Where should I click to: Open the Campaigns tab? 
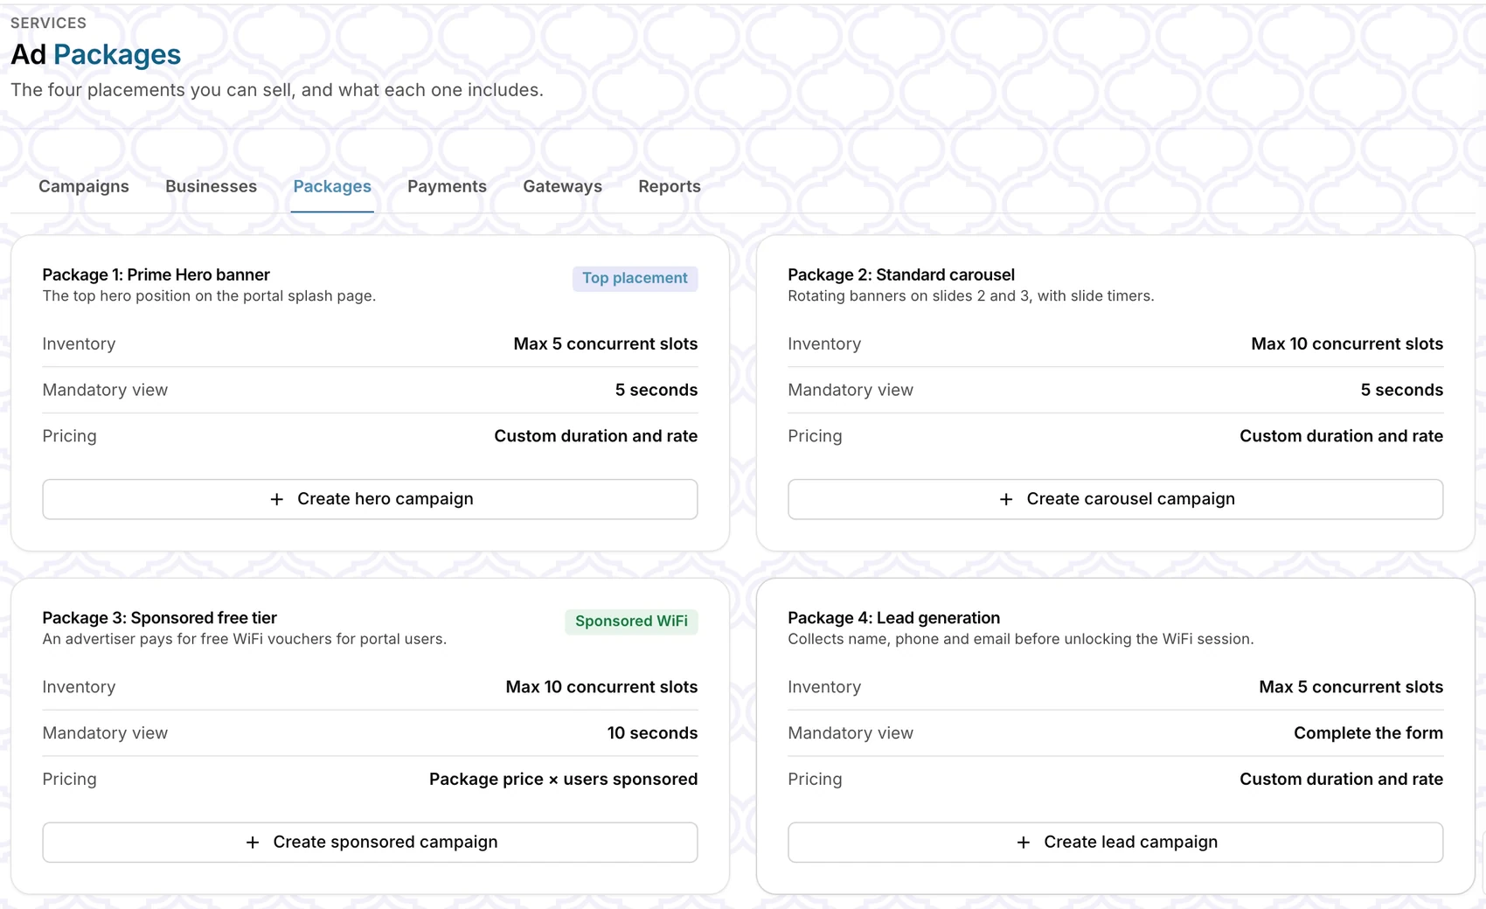click(x=84, y=186)
